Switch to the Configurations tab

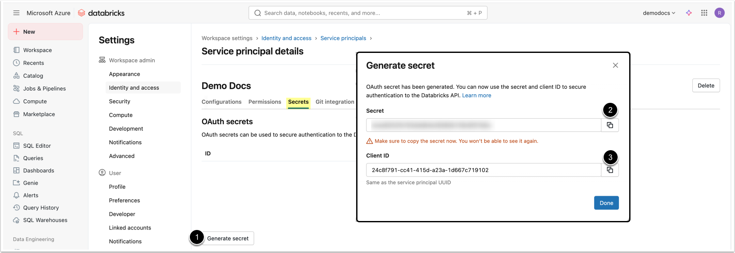[221, 102]
